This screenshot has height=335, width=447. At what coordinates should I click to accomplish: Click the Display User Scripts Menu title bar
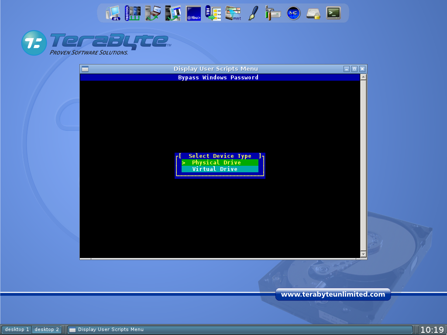pyautogui.click(x=216, y=68)
